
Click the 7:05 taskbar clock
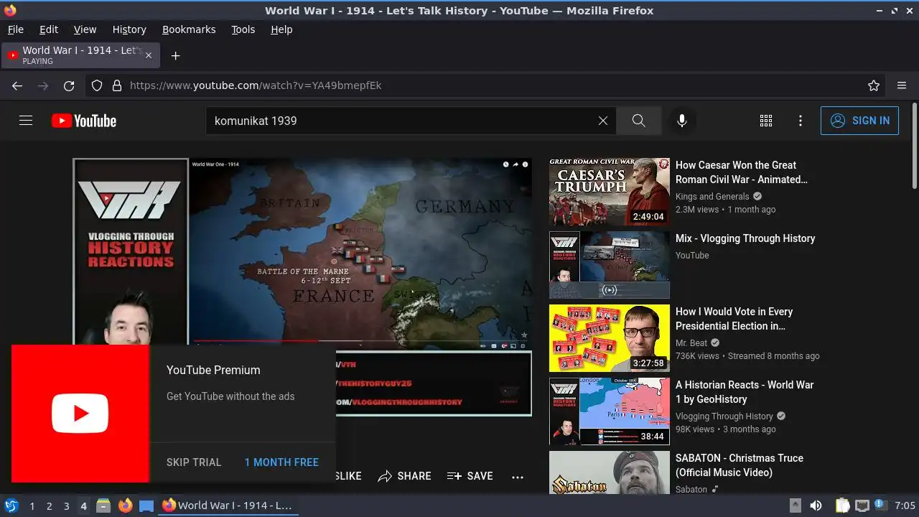[x=905, y=506]
